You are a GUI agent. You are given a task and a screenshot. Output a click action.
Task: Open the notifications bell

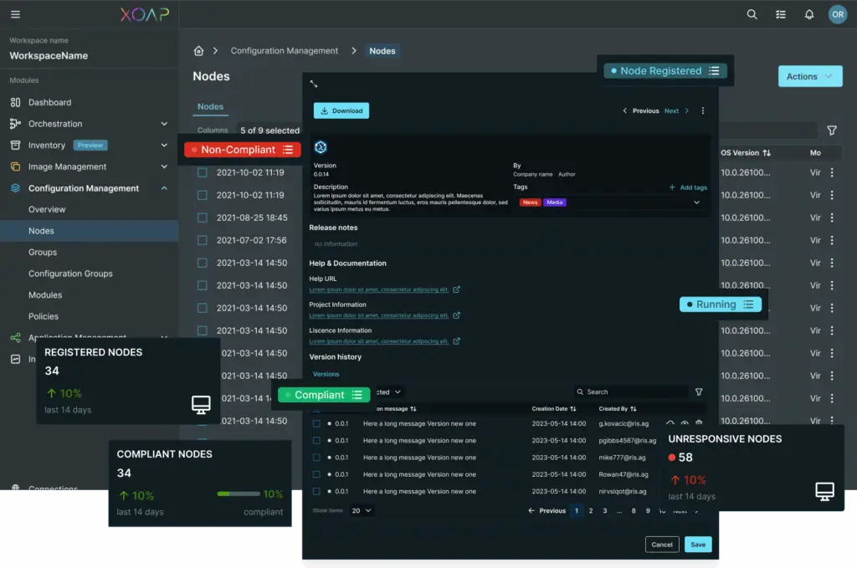pyautogui.click(x=808, y=14)
